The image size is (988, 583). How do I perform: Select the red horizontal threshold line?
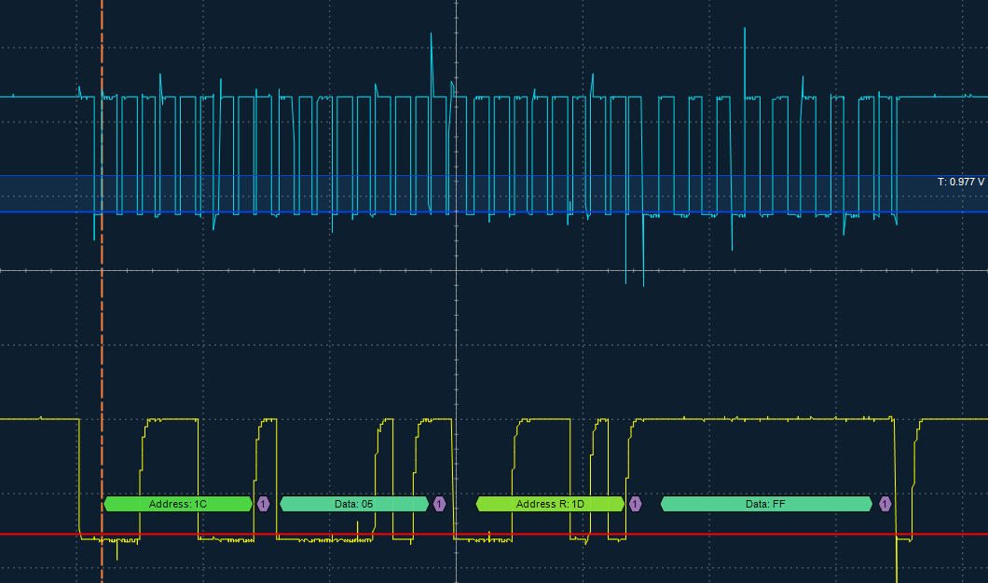[x=494, y=534]
